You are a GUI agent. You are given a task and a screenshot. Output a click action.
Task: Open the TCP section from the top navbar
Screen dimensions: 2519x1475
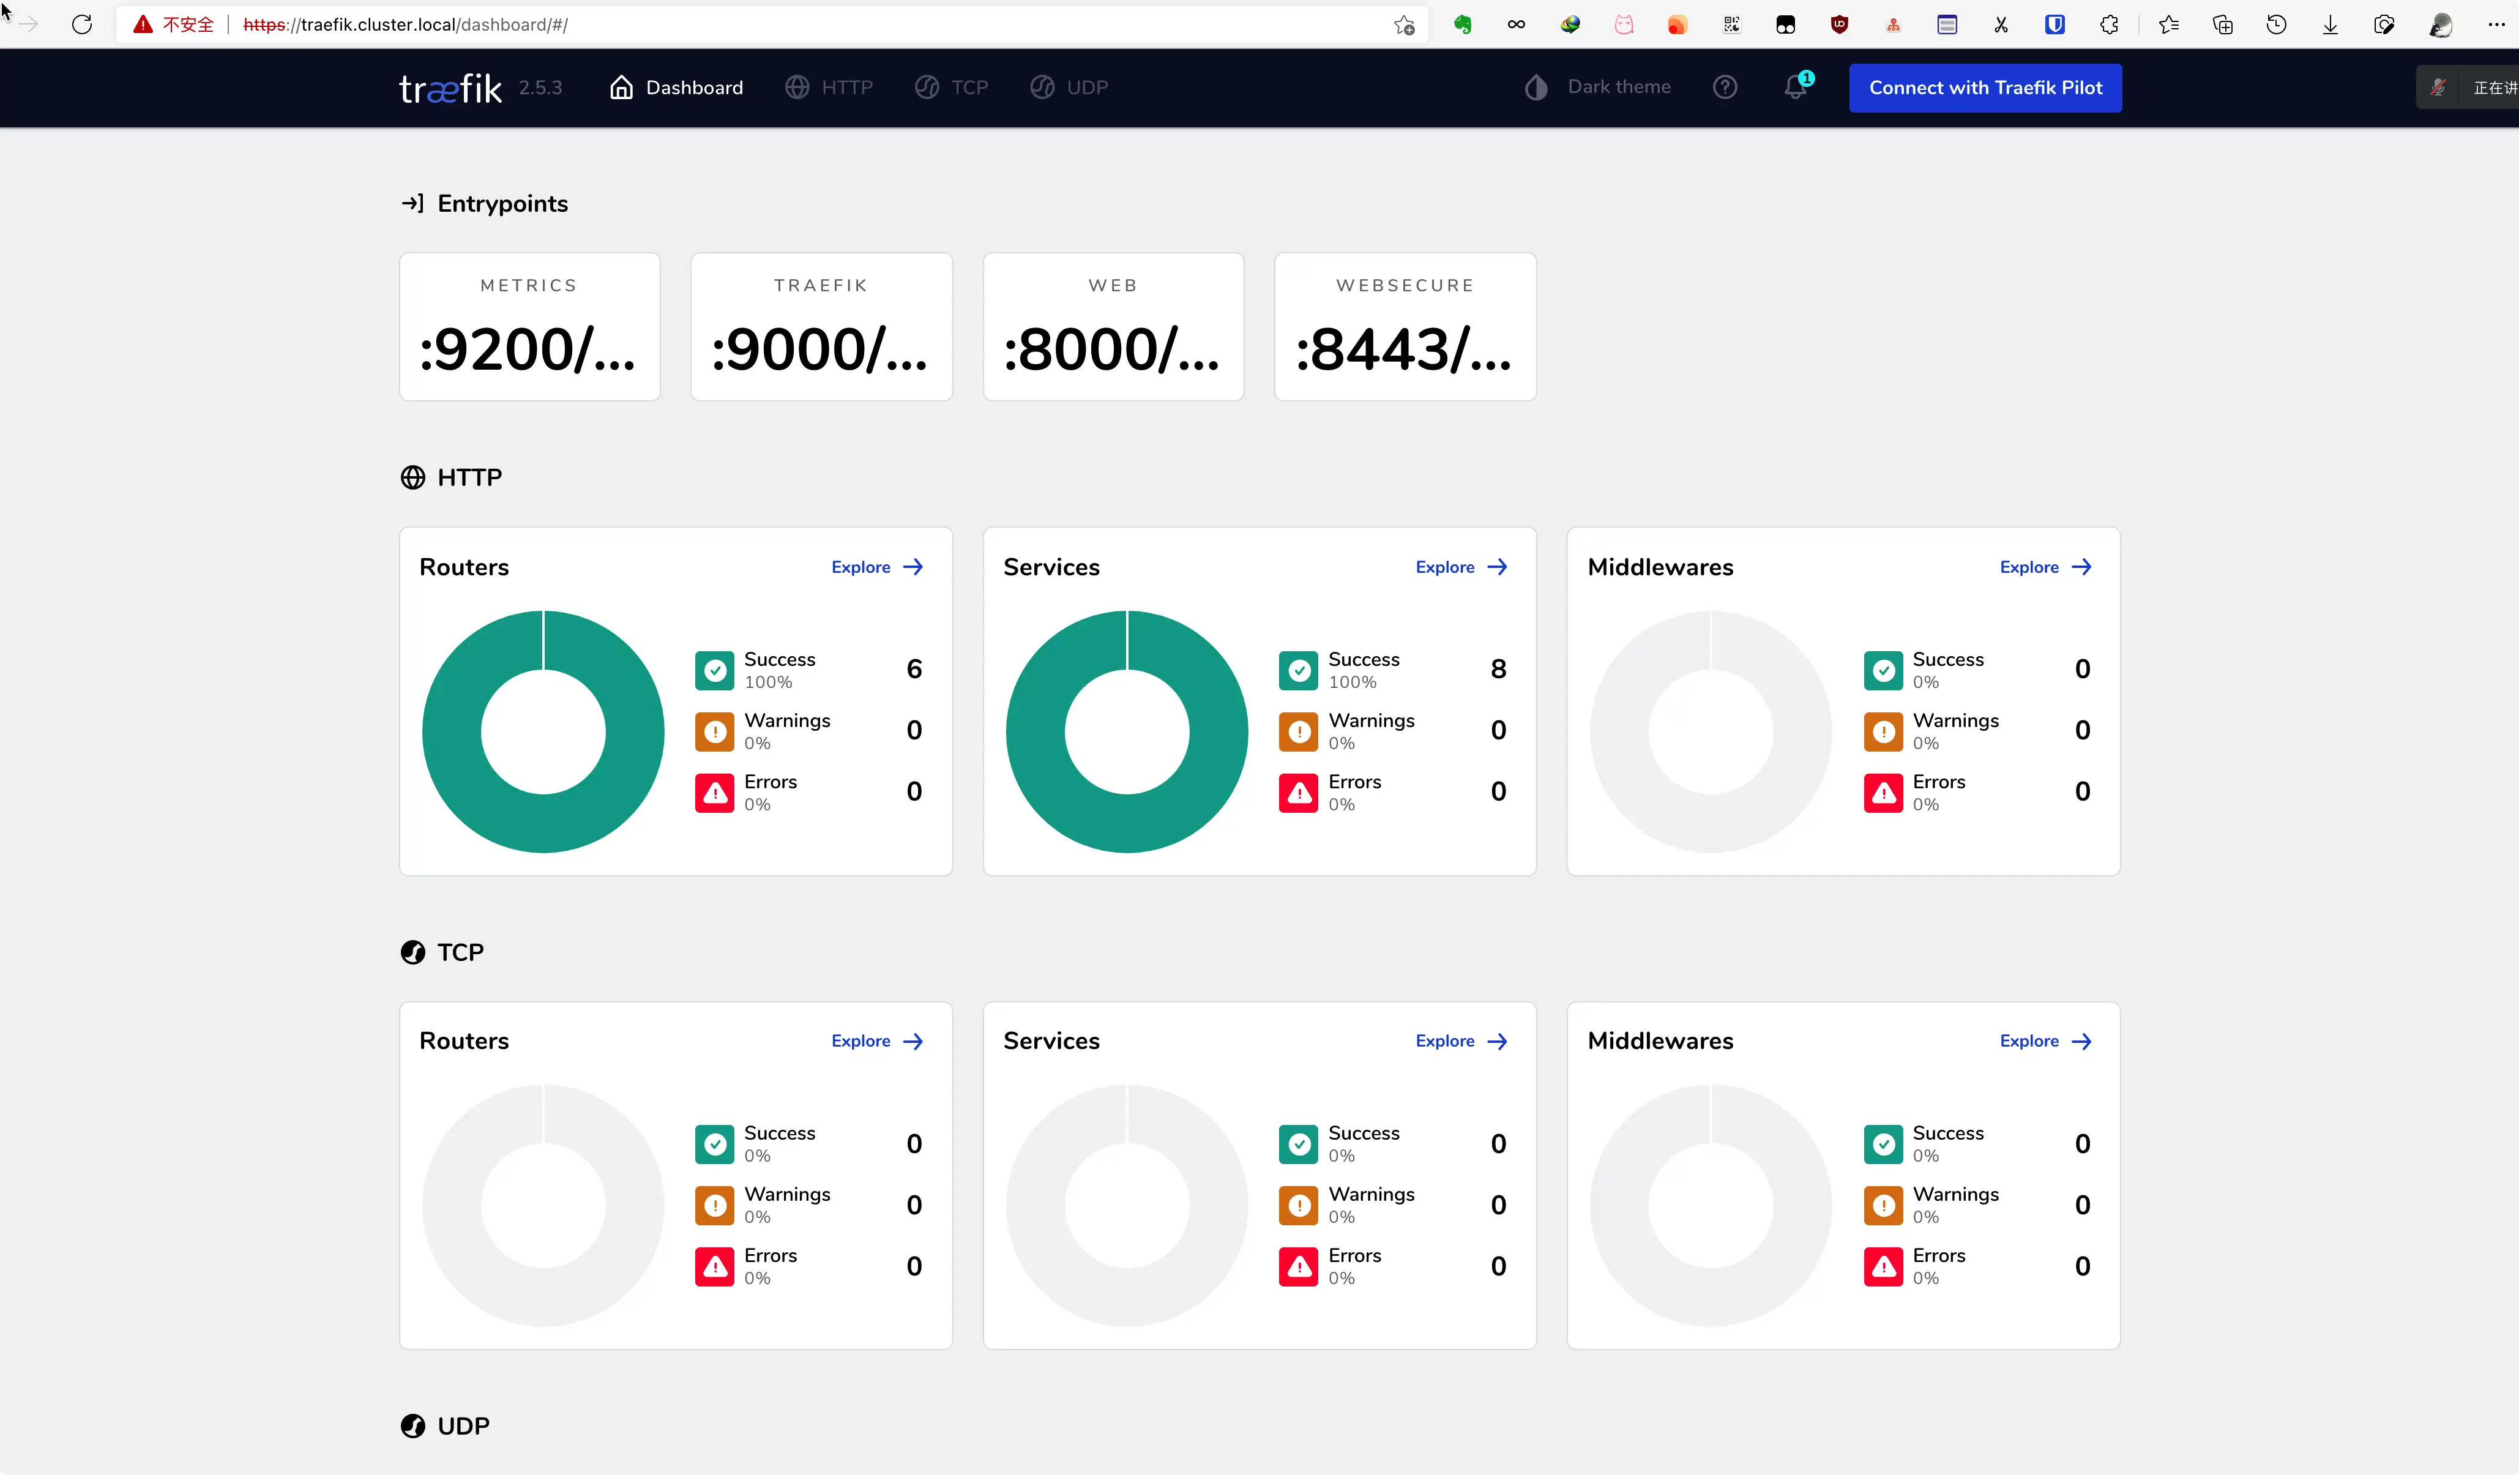pyautogui.click(x=950, y=87)
